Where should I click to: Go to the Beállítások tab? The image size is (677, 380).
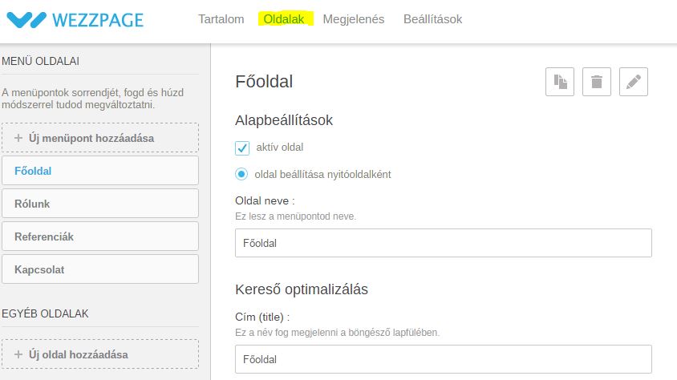coord(432,19)
